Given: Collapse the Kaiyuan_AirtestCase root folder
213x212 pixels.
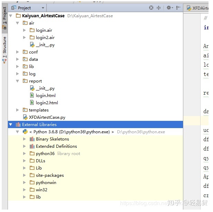Looking at the screenshot, I should (x=11, y=16).
